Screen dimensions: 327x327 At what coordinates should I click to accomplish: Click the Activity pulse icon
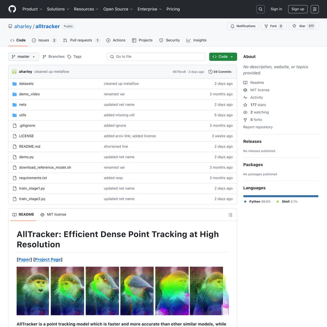[x=245, y=97]
